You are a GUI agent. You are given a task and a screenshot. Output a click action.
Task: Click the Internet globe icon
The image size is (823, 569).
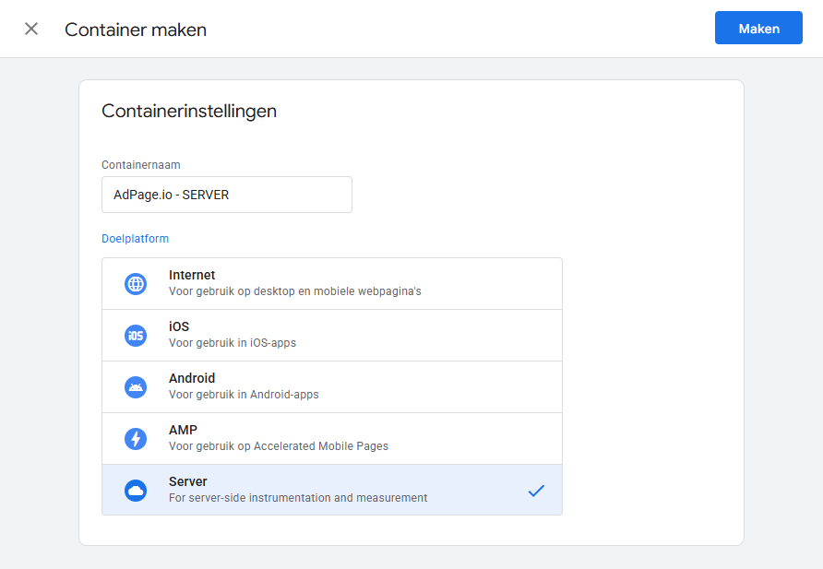(136, 284)
